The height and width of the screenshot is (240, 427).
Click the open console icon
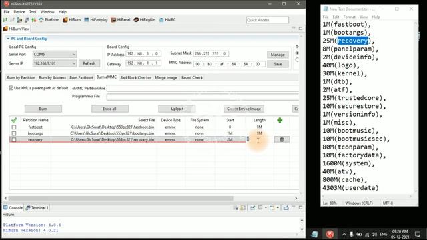point(272,207)
